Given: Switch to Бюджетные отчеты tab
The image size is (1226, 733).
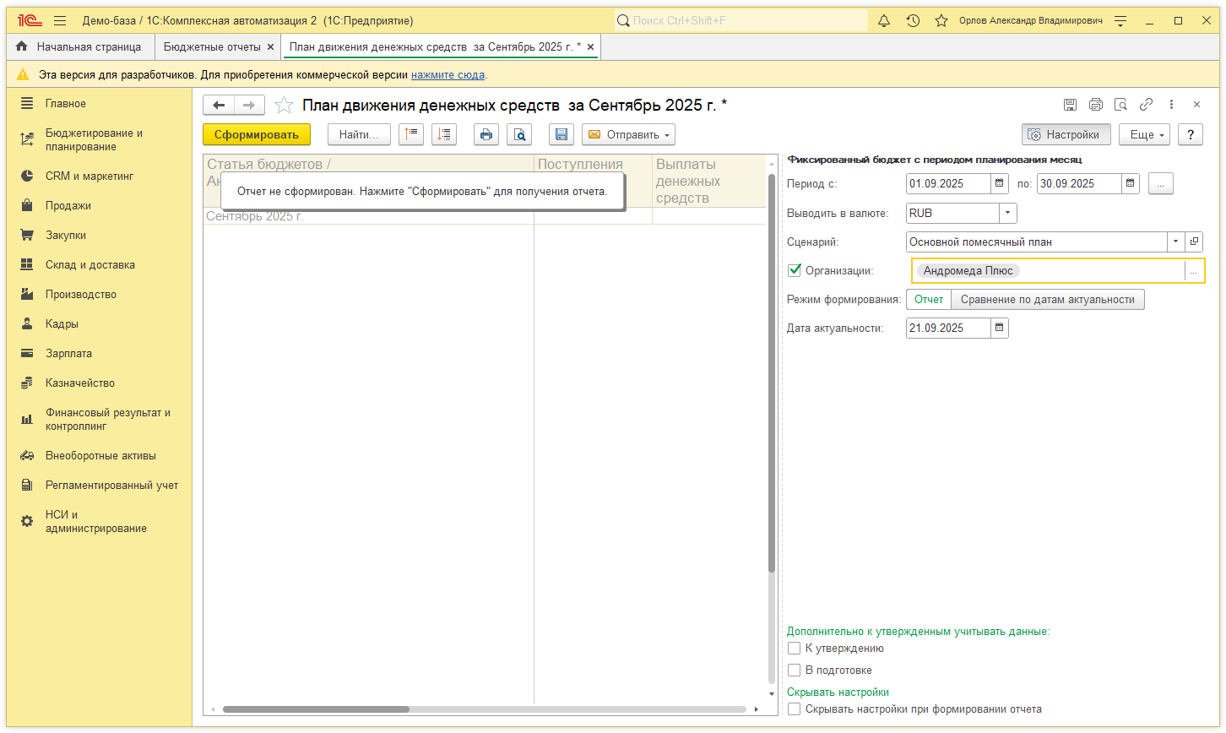Looking at the screenshot, I should (212, 47).
